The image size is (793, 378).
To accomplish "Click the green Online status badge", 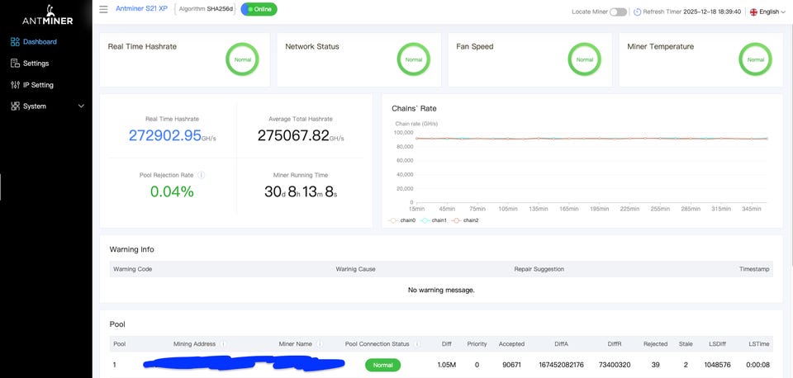I will (259, 9).
